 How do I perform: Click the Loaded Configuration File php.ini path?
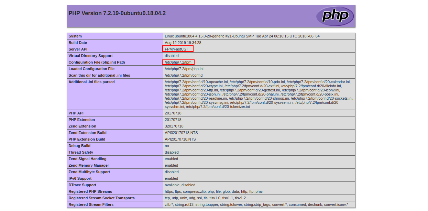pyautogui.click(x=184, y=69)
